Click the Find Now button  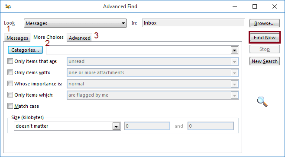(265, 38)
